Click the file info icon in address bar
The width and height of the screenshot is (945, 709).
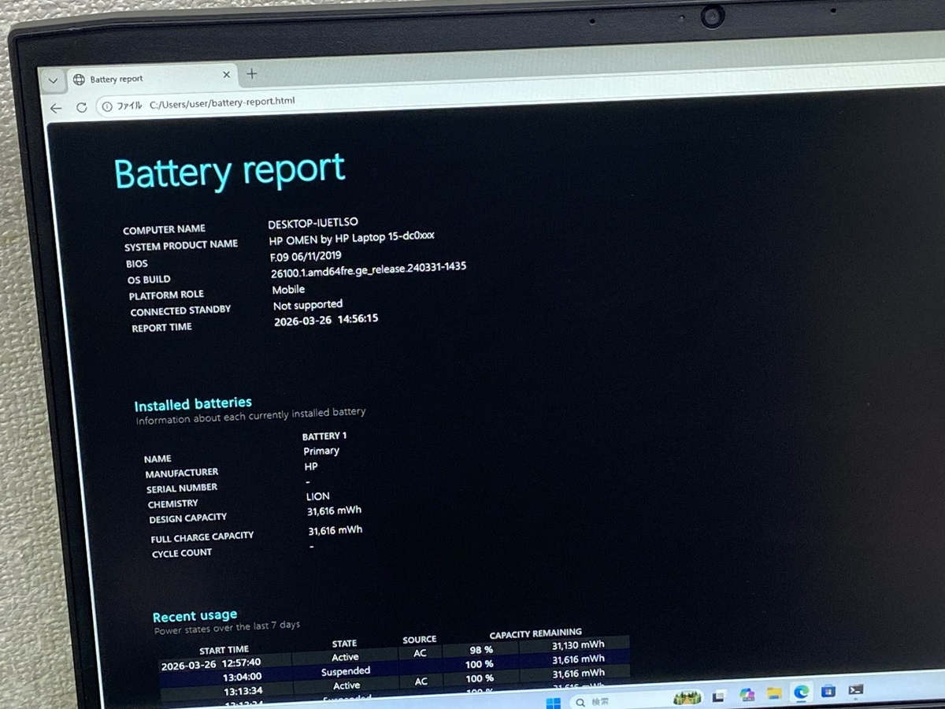pyautogui.click(x=107, y=106)
